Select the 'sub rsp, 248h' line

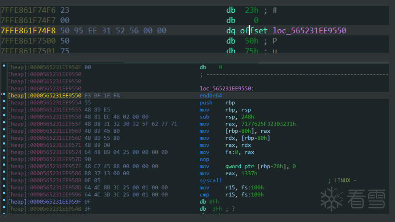[227, 117]
